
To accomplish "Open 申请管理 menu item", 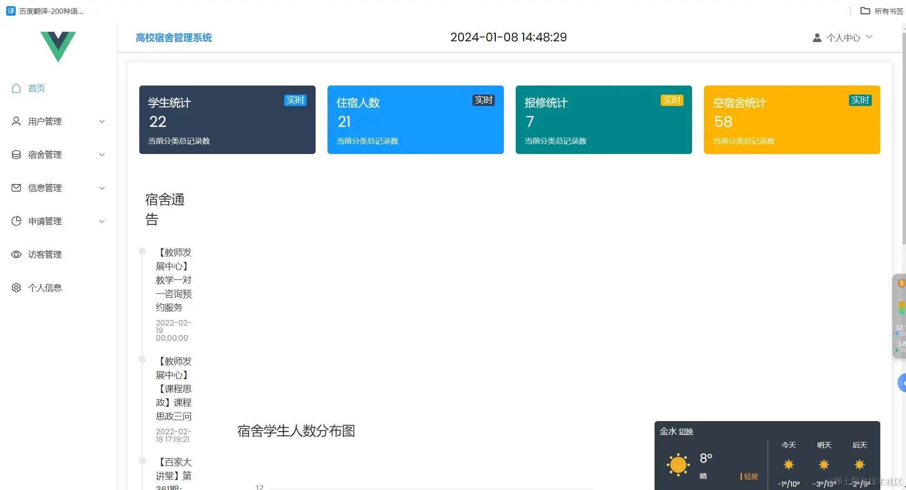I will [59, 221].
